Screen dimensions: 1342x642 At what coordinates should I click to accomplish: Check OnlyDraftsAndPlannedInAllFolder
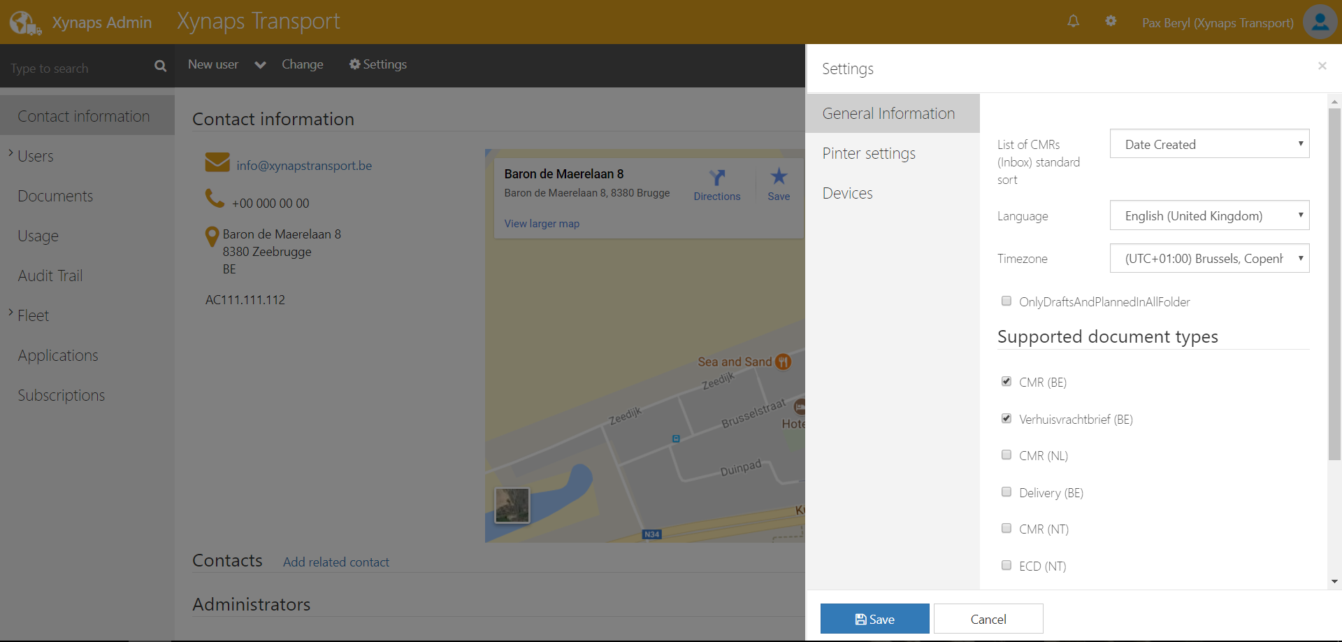[x=1006, y=301]
